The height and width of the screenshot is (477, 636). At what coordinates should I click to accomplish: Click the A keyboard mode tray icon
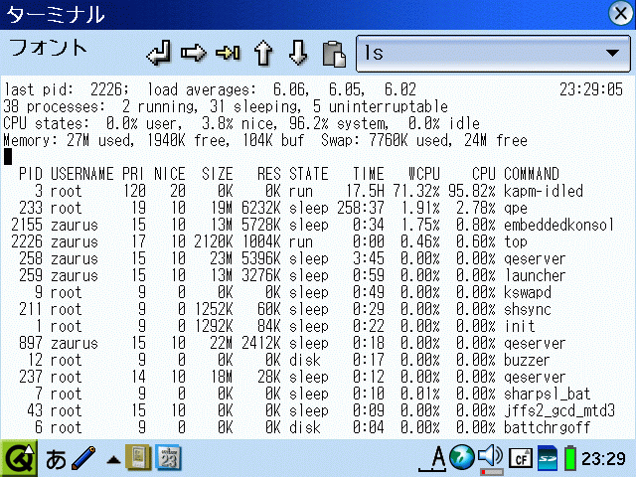[x=435, y=459]
